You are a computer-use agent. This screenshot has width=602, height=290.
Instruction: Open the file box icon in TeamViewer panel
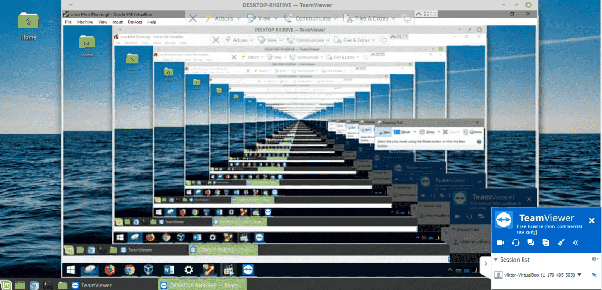tap(546, 243)
